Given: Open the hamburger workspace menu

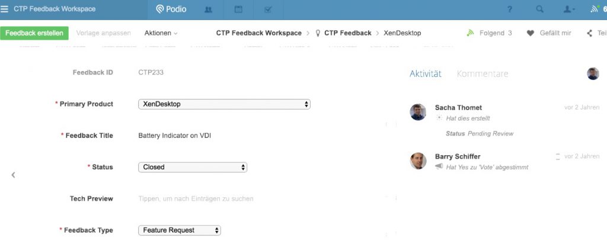Looking at the screenshot, I should tap(5, 9).
